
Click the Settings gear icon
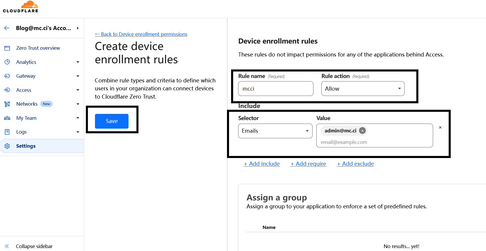pyautogui.click(x=7, y=146)
